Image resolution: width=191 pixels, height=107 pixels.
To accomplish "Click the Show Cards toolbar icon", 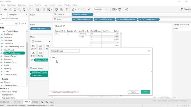I will (114, 10).
